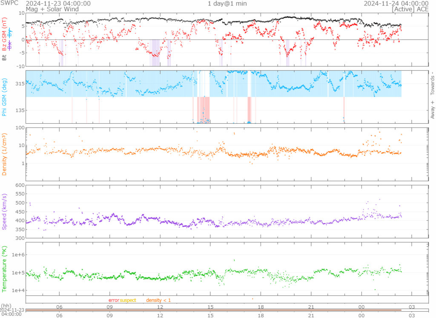This screenshot has height=318, width=436.
Task: Toggle the struck-through Bx series label
Action: 10,45
